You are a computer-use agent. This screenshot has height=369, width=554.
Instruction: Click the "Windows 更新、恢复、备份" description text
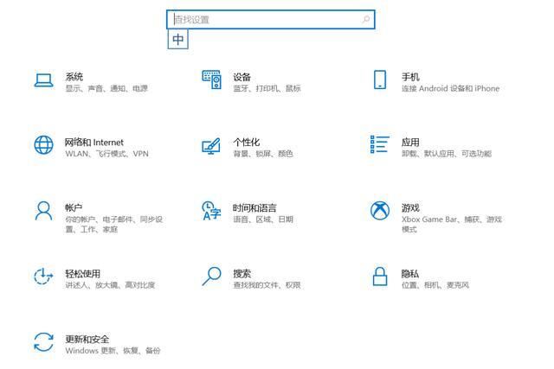113,351
